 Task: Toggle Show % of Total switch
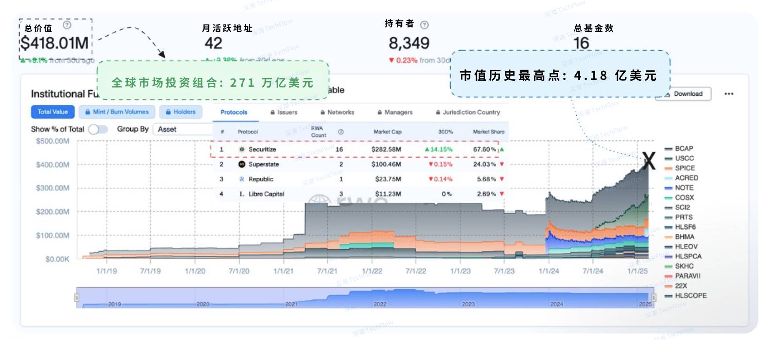pyautogui.click(x=98, y=129)
